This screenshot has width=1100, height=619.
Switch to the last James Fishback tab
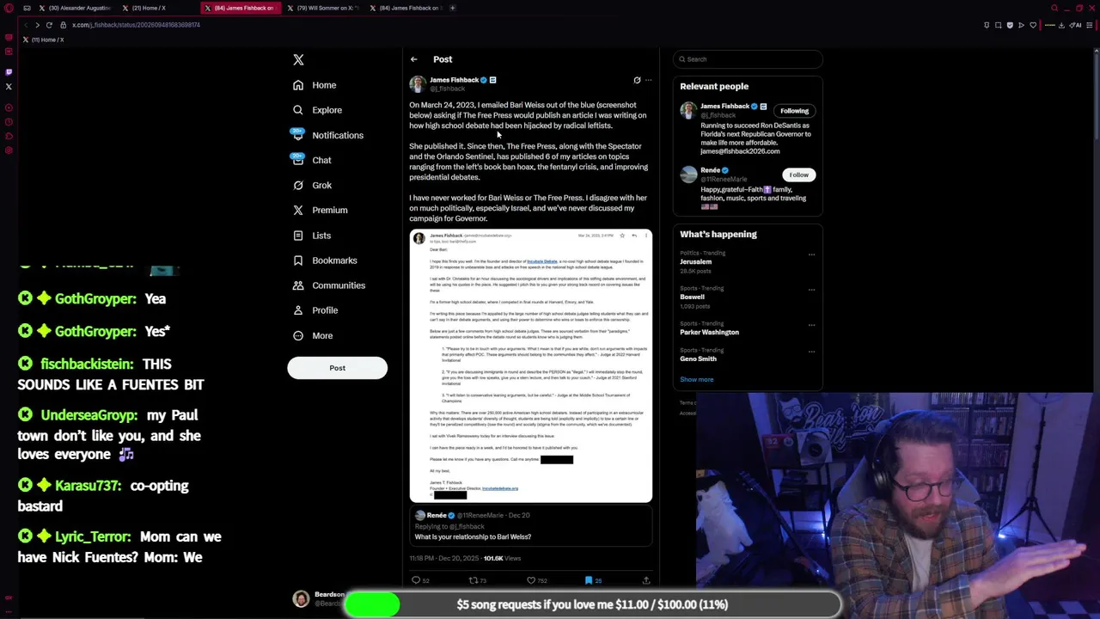pos(406,8)
